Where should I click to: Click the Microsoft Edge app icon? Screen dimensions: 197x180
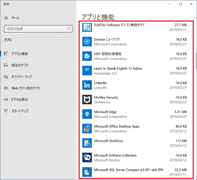[x=87, y=114]
